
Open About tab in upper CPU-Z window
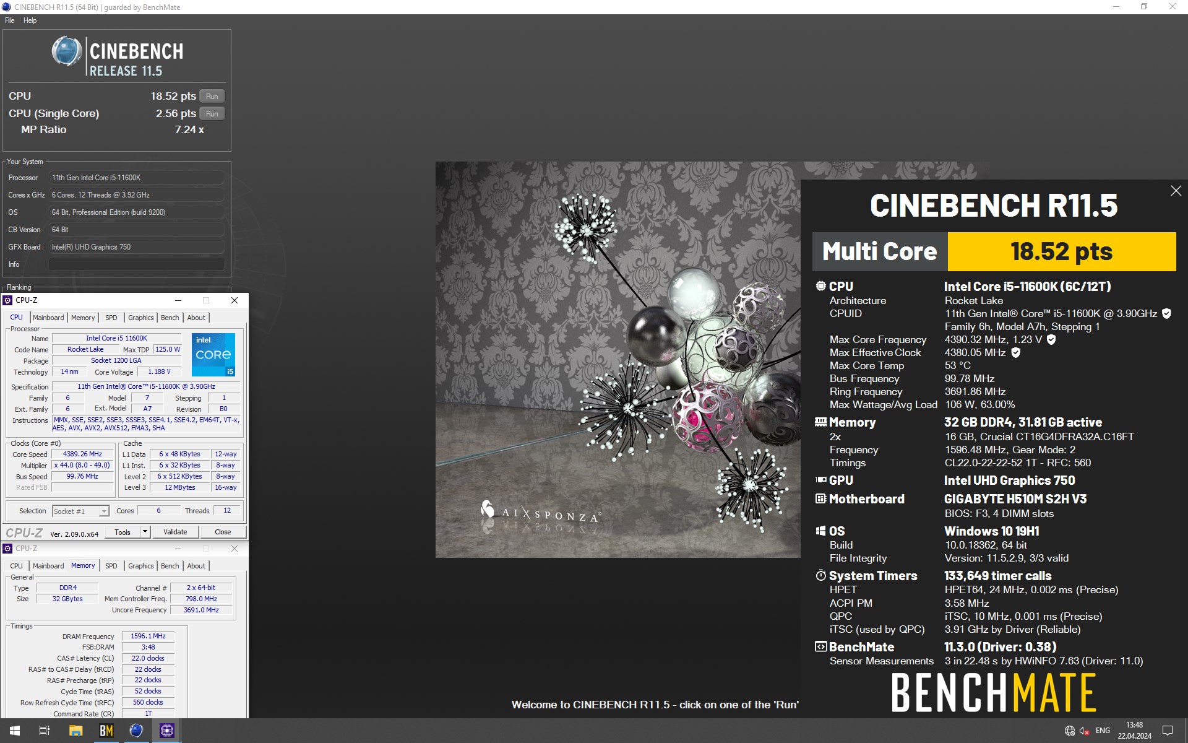(196, 318)
